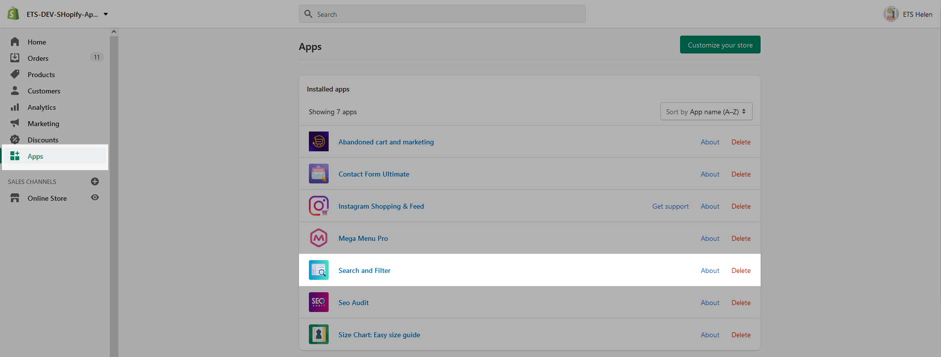Click Contact Form Ultimate app icon
This screenshot has height=357, width=941.
click(319, 174)
